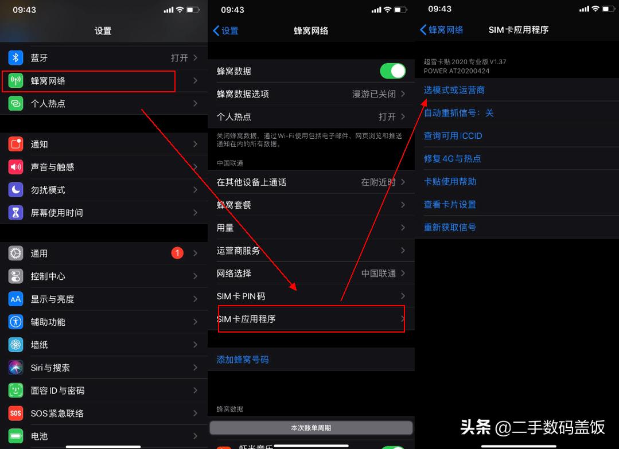Viewport: 619px width, 449px height.
Task: Click the 电池 battery icon
Action: pyautogui.click(x=15, y=436)
